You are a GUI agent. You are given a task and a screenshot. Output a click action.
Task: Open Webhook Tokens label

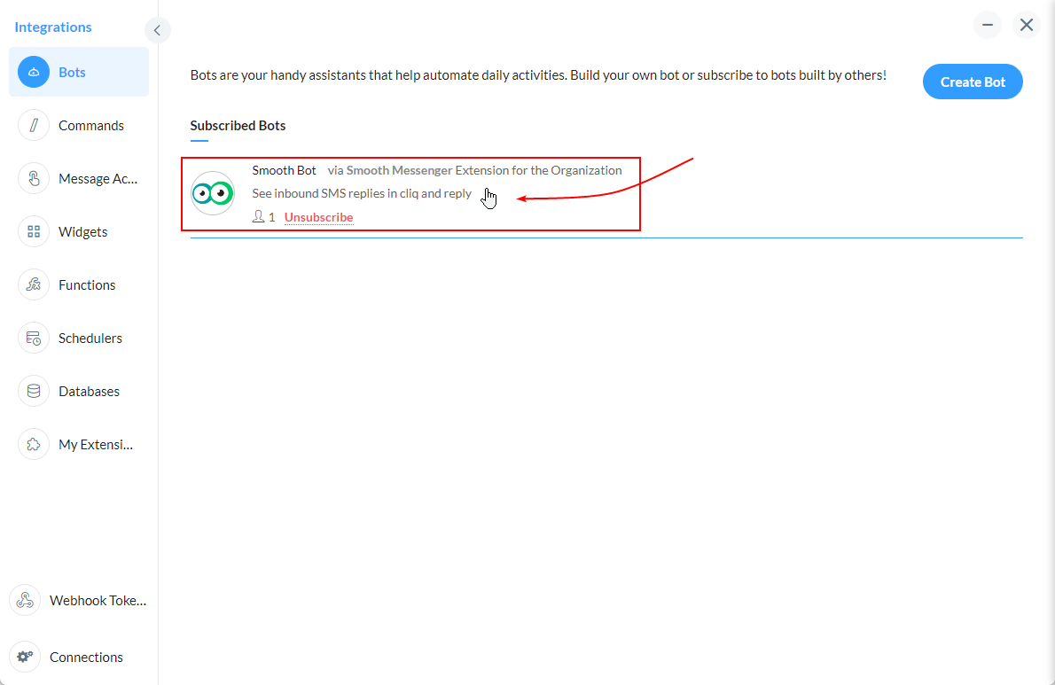click(x=98, y=600)
